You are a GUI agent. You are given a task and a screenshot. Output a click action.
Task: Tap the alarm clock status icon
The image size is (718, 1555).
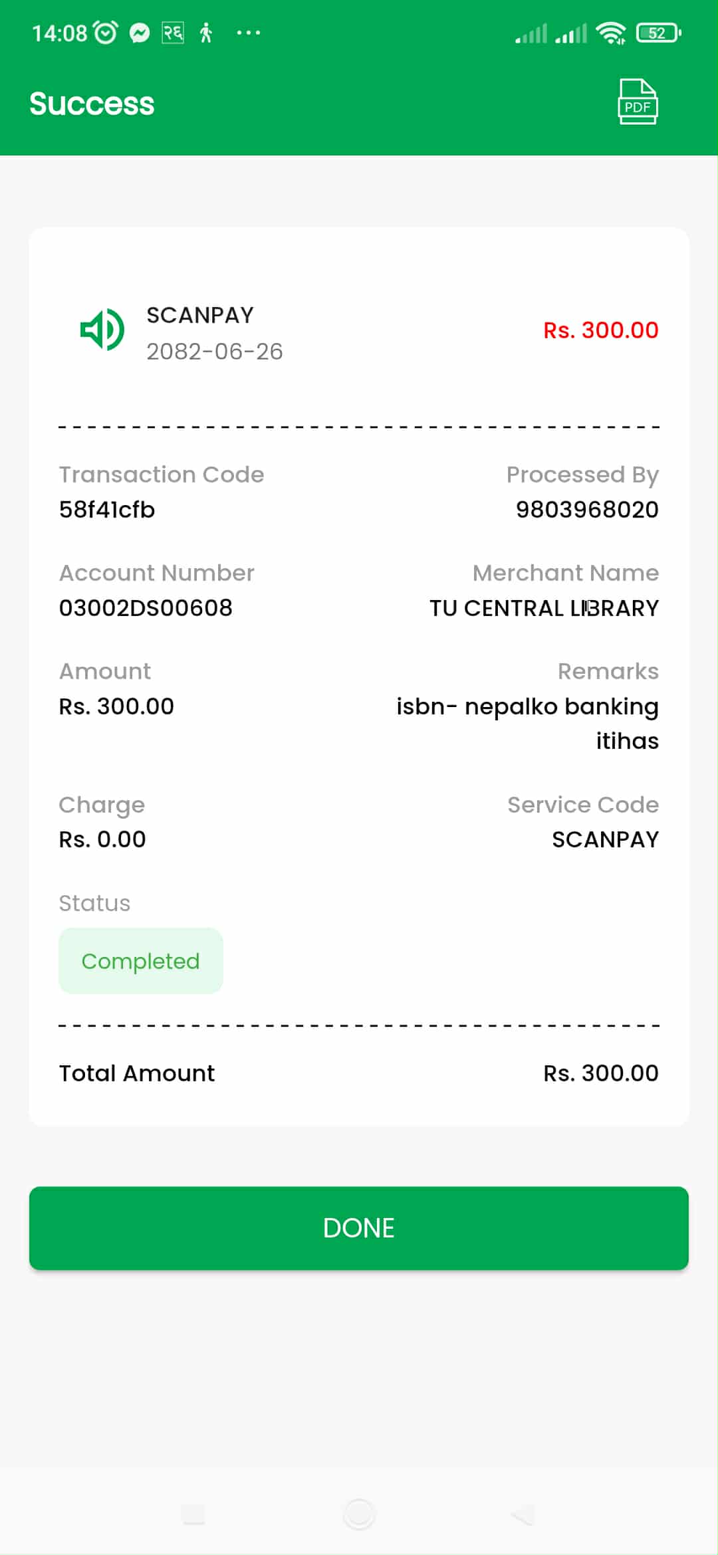point(106,33)
